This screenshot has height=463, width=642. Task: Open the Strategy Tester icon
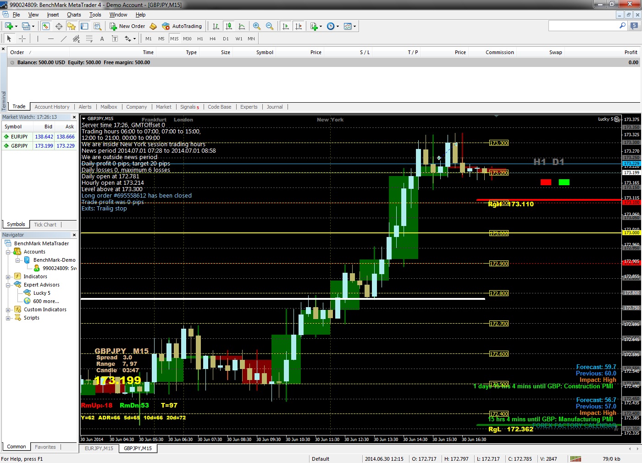click(x=97, y=26)
